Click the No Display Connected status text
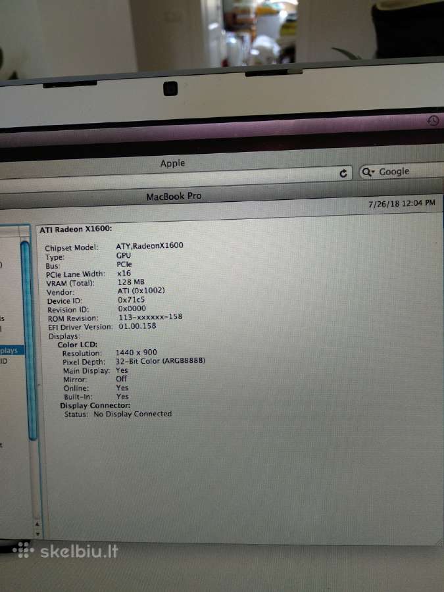444x592 pixels. 132,414
